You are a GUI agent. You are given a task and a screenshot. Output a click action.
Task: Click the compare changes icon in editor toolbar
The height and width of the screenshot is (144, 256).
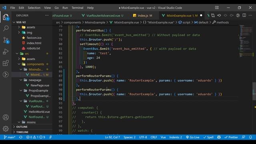coord(213,16)
